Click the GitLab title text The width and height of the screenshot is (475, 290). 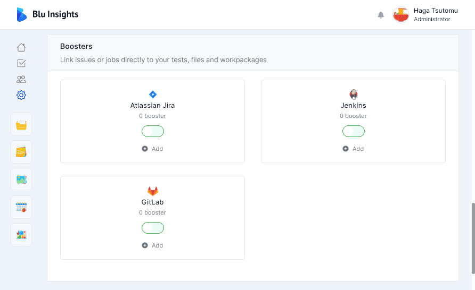(153, 202)
